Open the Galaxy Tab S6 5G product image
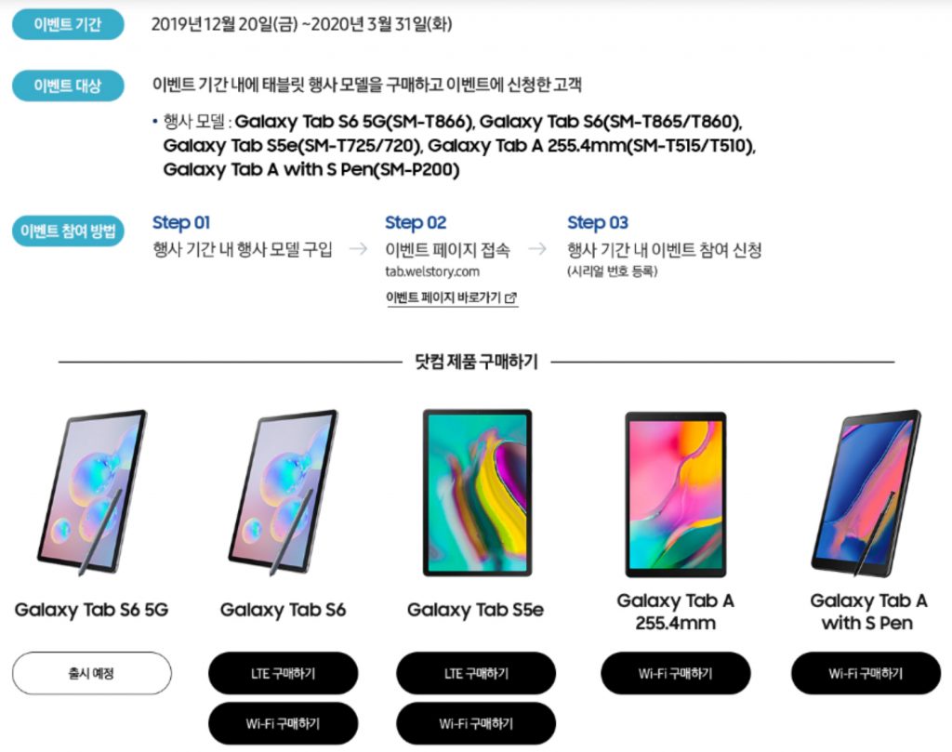952x752 pixels. click(x=92, y=493)
